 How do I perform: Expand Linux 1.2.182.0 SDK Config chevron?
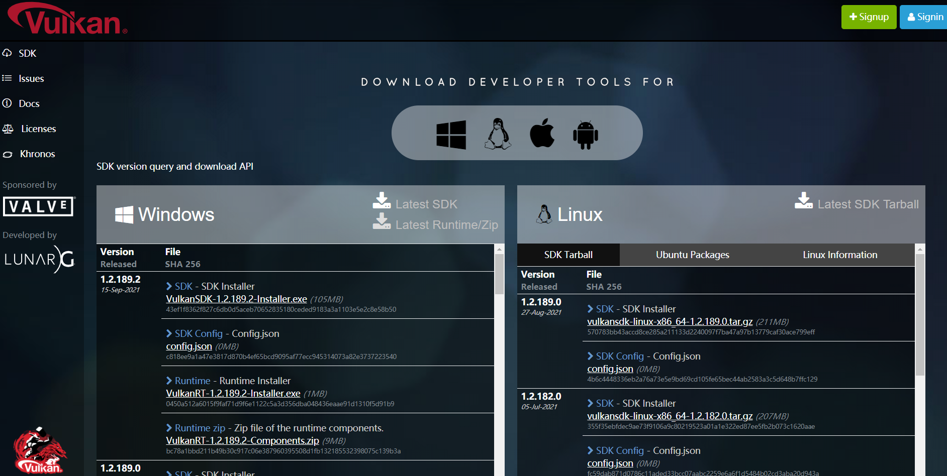[591, 450]
